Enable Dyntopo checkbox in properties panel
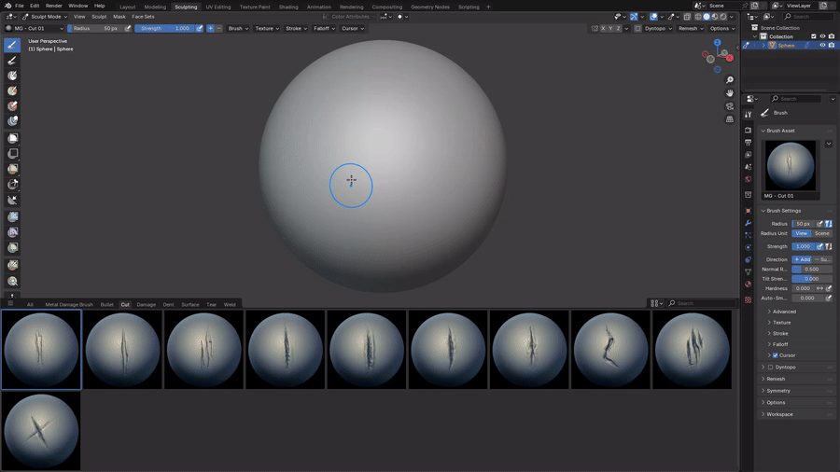The width and height of the screenshot is (840, 472). pyautogui.click(x=770, y=368)
